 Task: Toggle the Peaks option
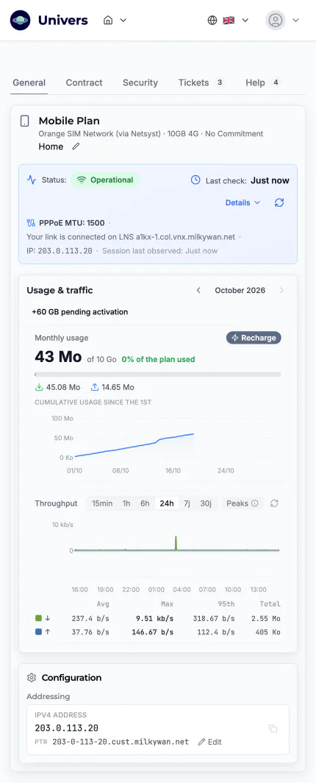point(243,503)
